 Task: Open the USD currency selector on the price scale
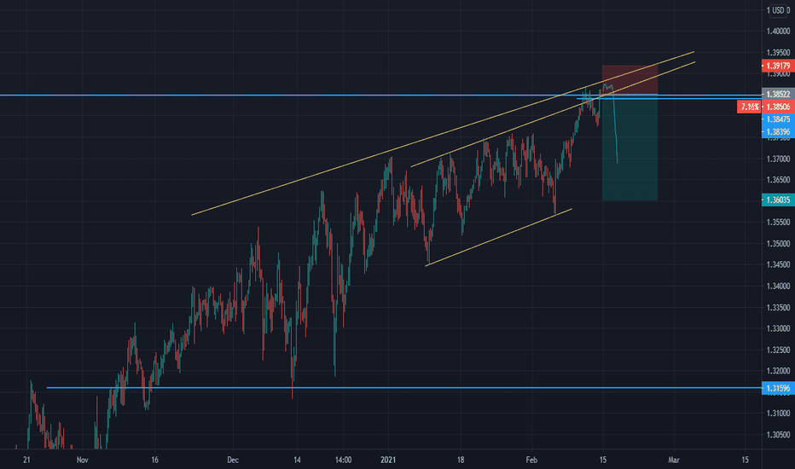click(778, 10)
